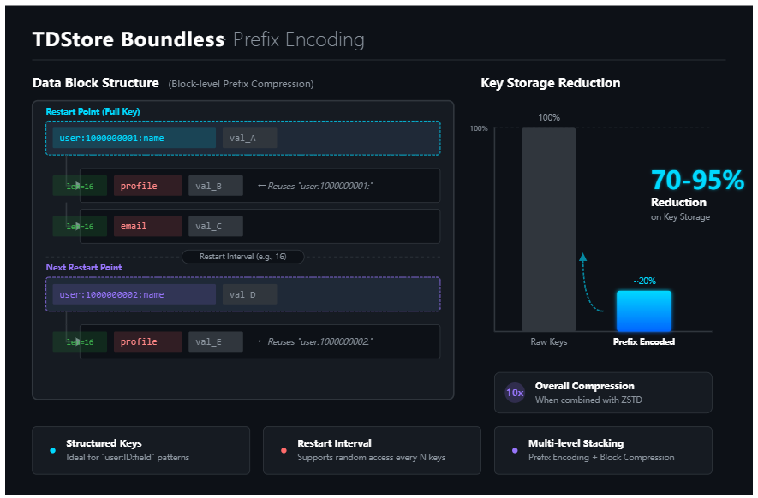Click the cyan dot beside Structured Keys

(53, 450)
